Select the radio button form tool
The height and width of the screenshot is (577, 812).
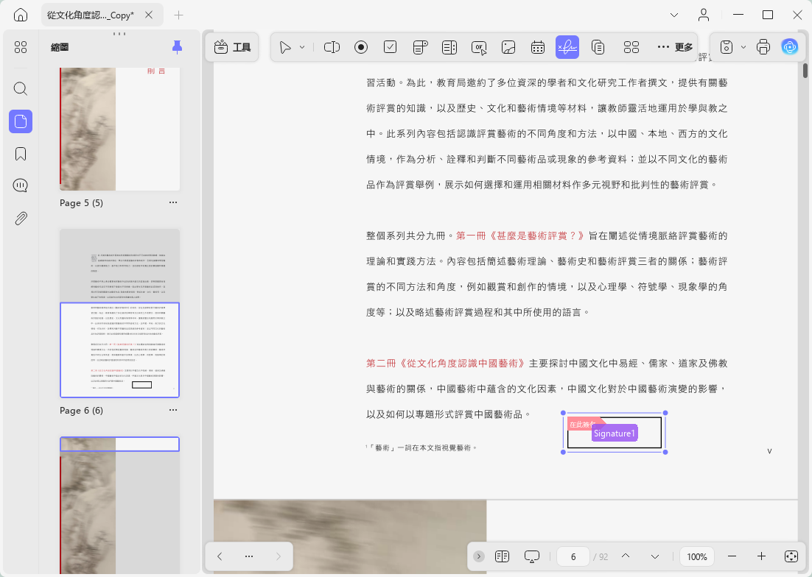pyautogui.click(x=361, y=48)
